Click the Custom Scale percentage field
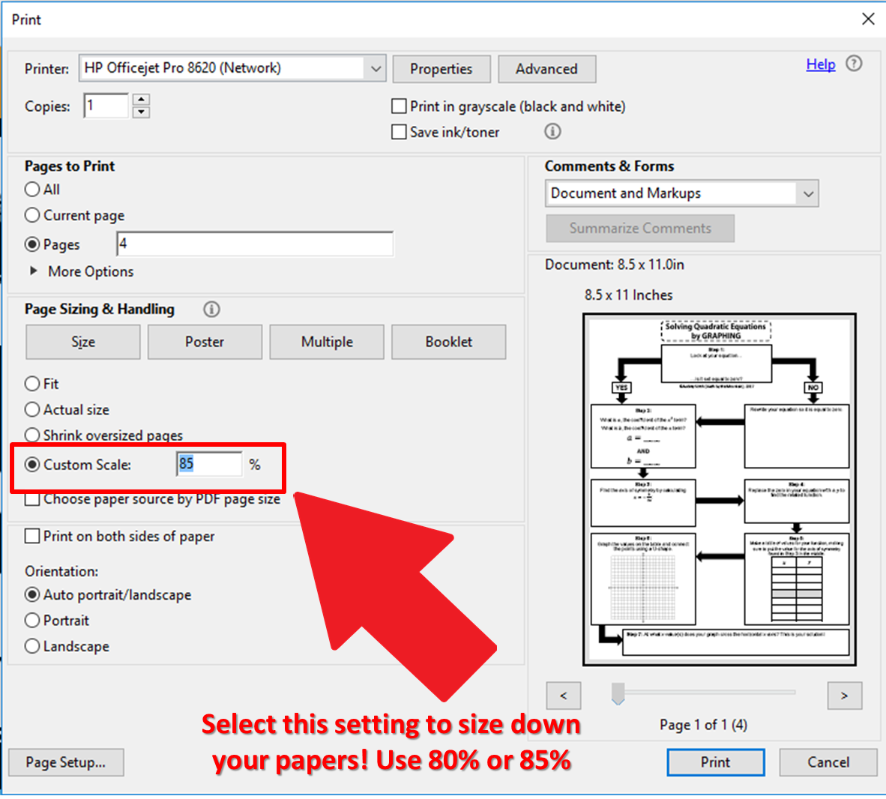 pyautogui.click(x=209, y=465)
